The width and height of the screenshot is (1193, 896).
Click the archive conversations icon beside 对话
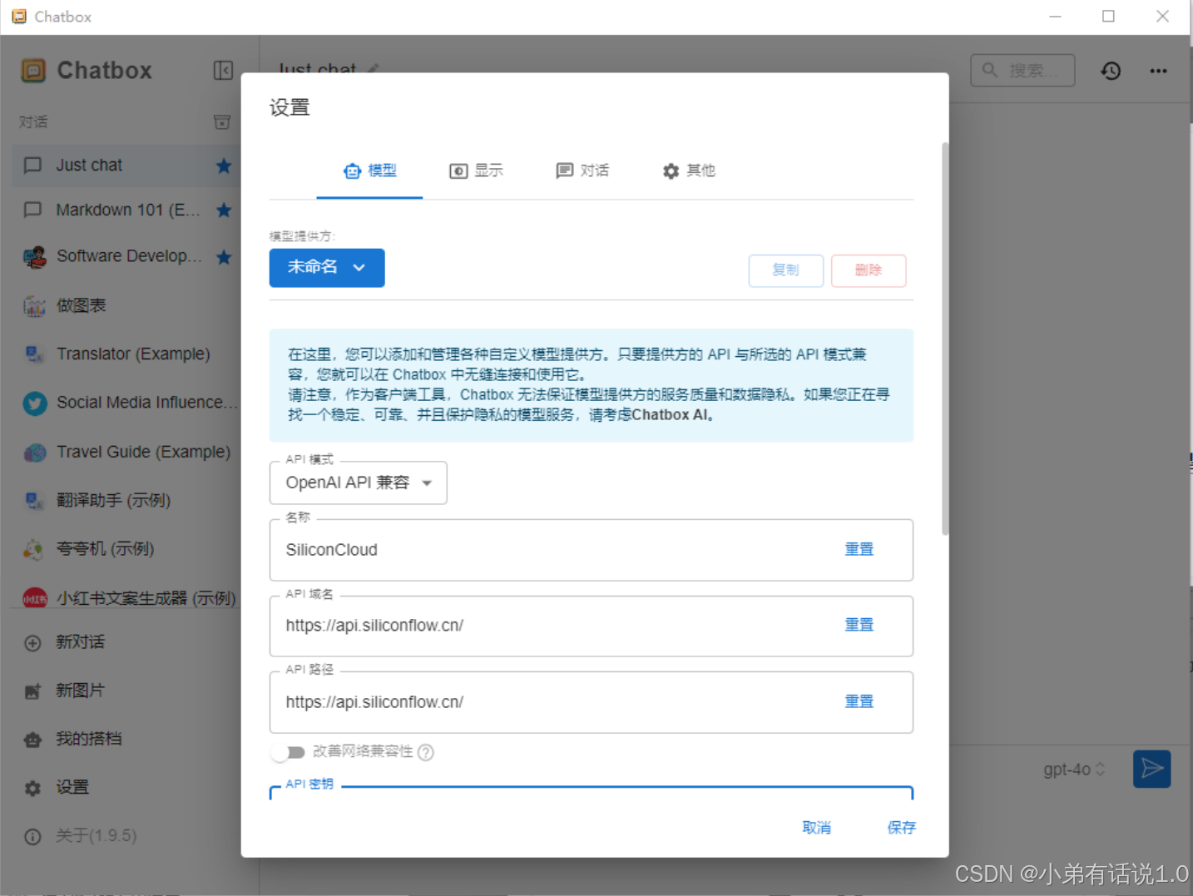click(x=222, y=122)
